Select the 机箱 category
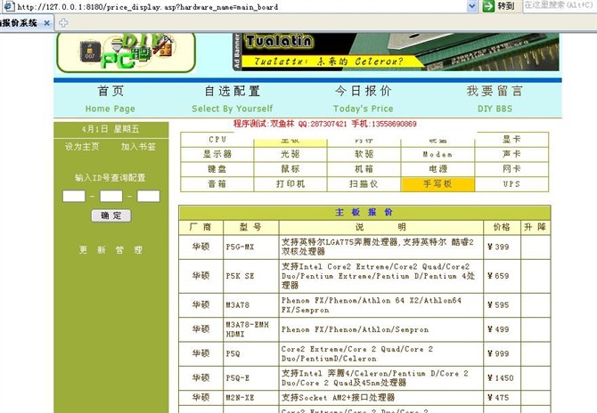This screenshot has width=597, height=413. pyautogui.click(x=364, y=169)
